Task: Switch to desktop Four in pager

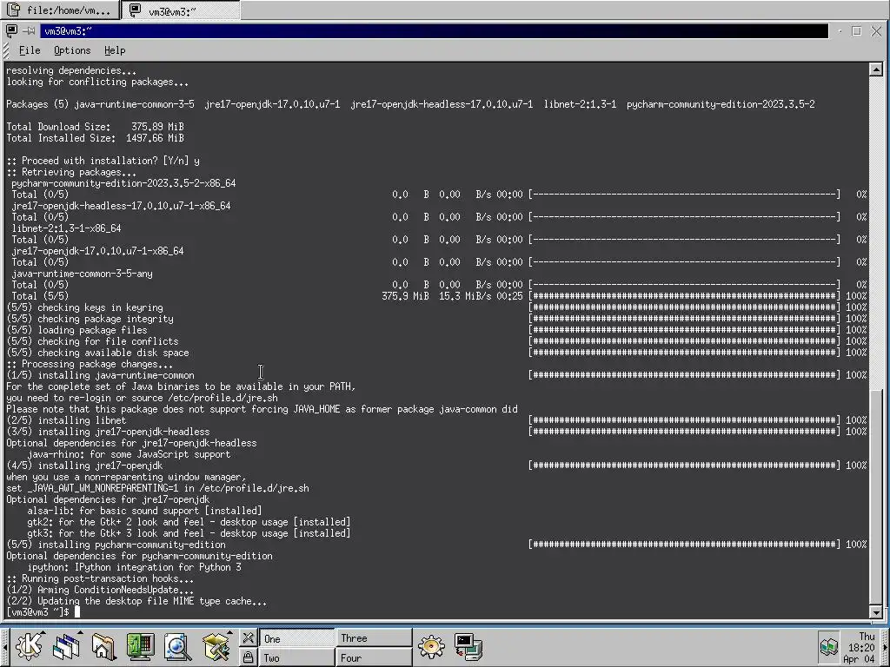Action: (374, 657)
